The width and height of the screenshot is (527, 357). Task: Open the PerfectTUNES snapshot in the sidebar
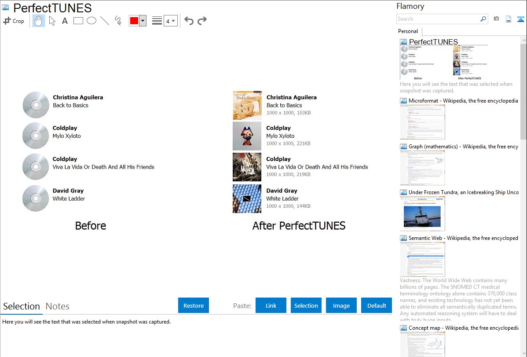(x=434, y=42)
